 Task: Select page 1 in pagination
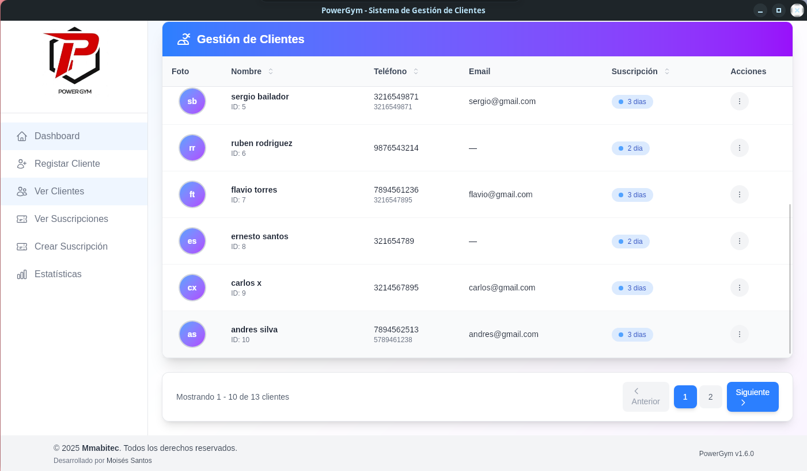[x=685, y=397]
